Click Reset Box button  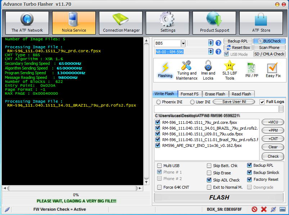point(238,48)
